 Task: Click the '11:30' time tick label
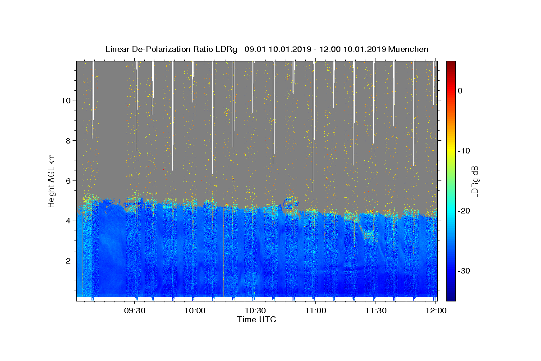375,311
